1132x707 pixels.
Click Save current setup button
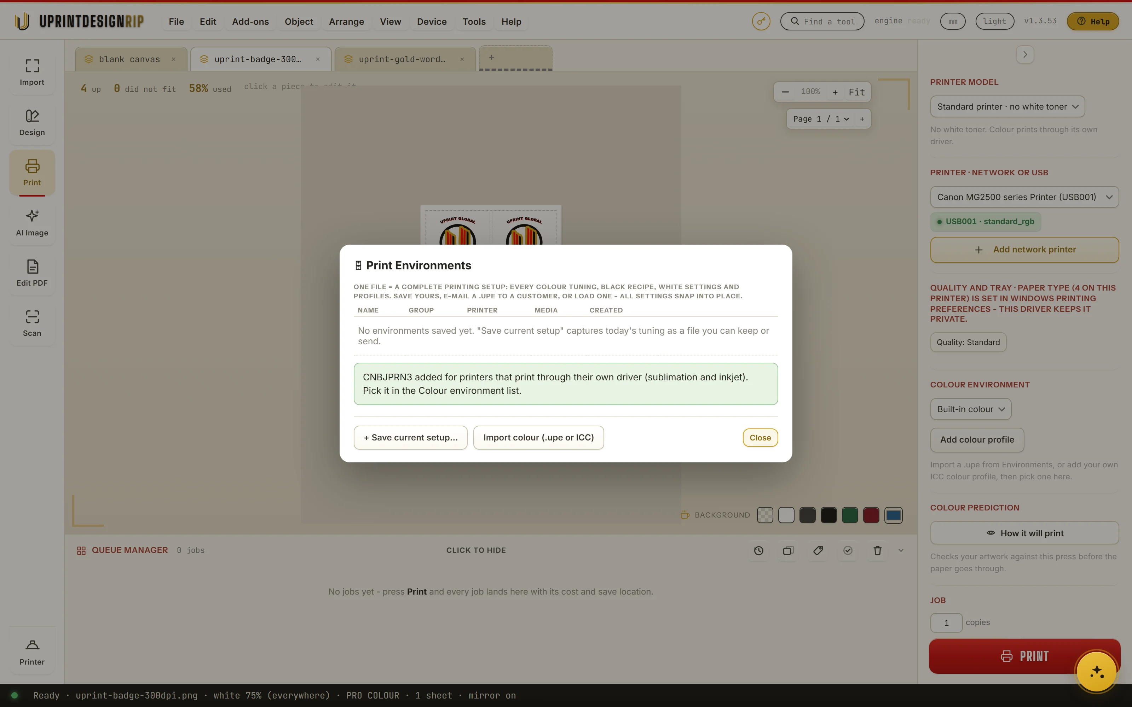410,438
